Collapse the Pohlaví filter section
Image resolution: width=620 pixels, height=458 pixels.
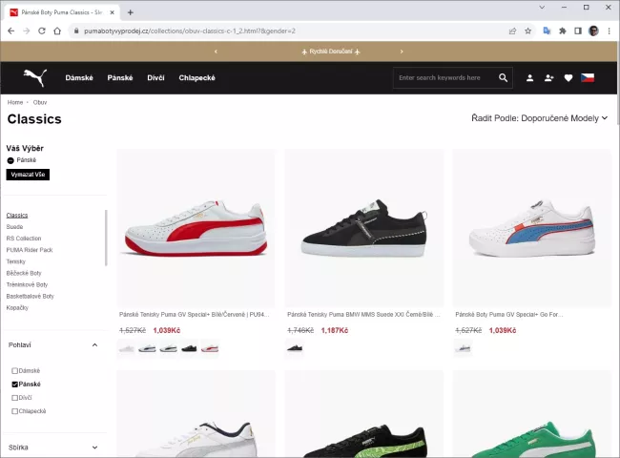pyautogui.click(x=94, y=345)
